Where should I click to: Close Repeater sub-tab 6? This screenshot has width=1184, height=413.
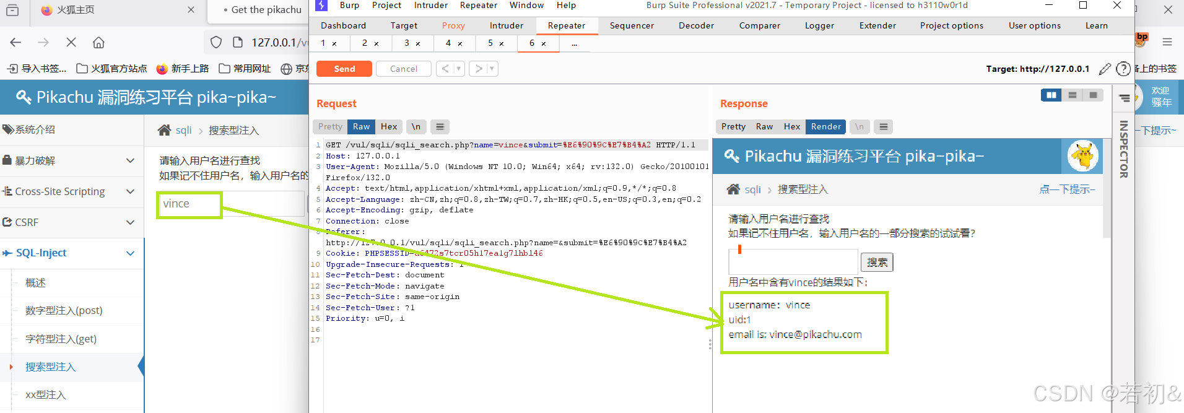544,44
